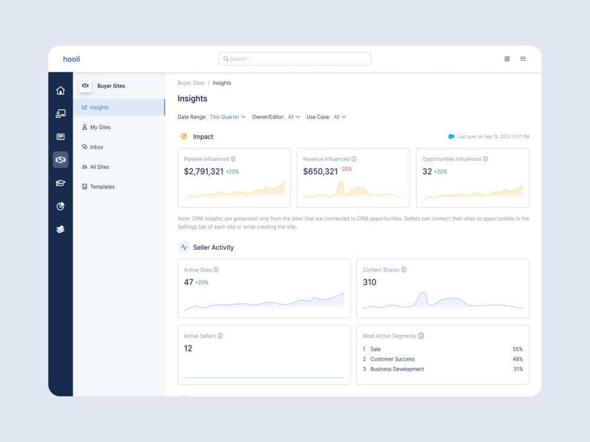The width and height of the screenshot is (590, 442).
Task: Open the Date Range This Quarter dropdown
Action: point(228,117)
